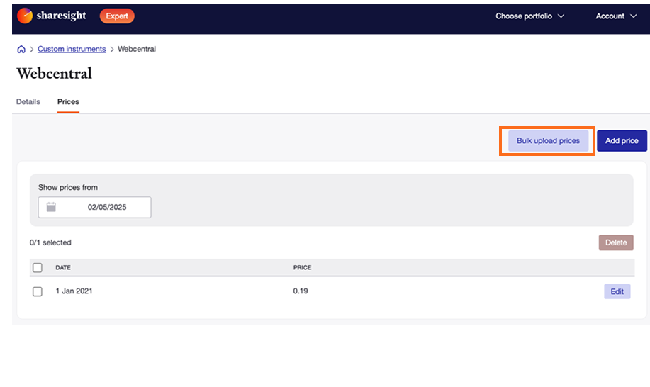The height and width of the screenshot is (387, 650).
Task: Click the calendar icon in date field
Action: 51,207
